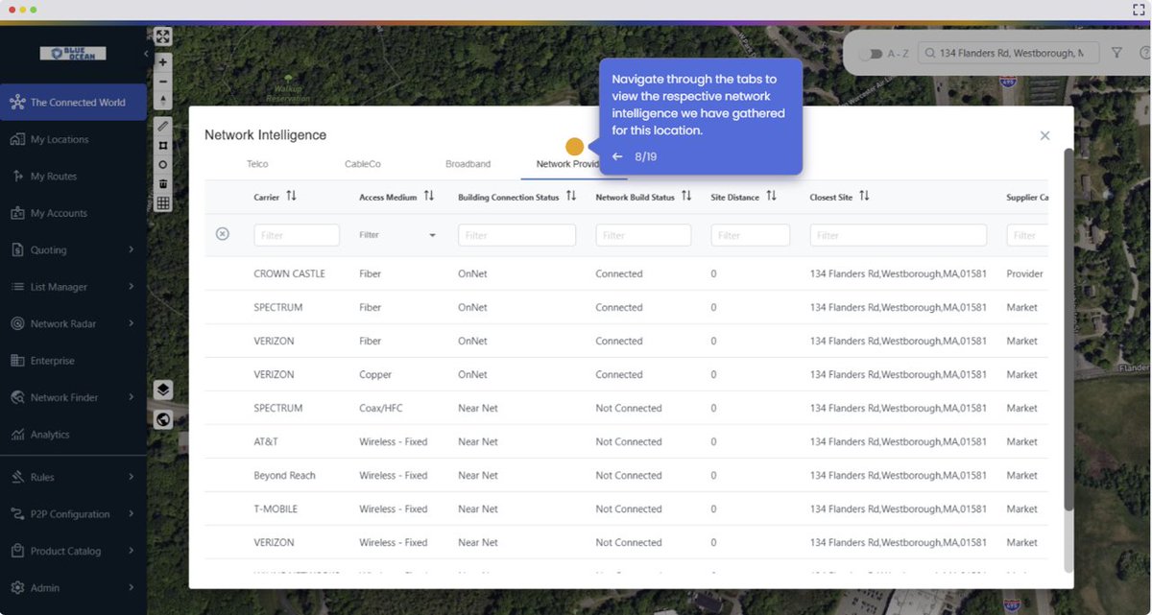
Task: Expand the Network Finder menu
Action: [x=131, y=397]
